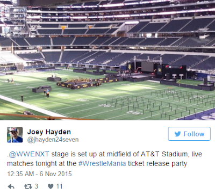Click the people standing on the field
215x195 pixels.
[46, 93]
